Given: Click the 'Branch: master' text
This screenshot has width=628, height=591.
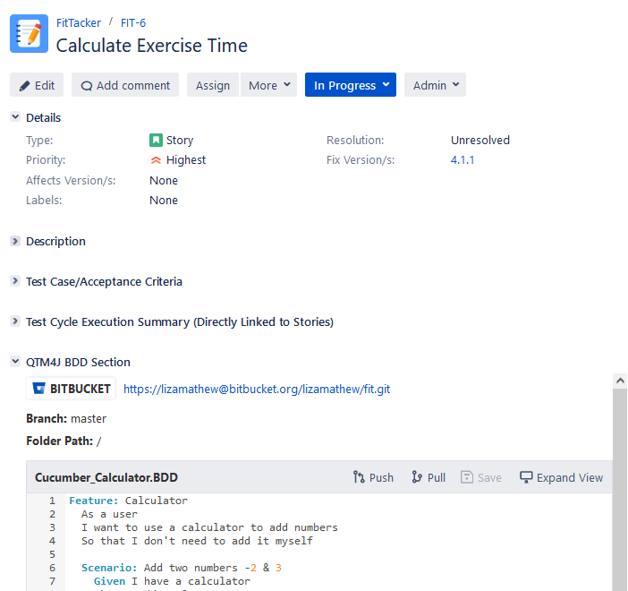Looking at the screenshot, I should (x=66, y=418).
